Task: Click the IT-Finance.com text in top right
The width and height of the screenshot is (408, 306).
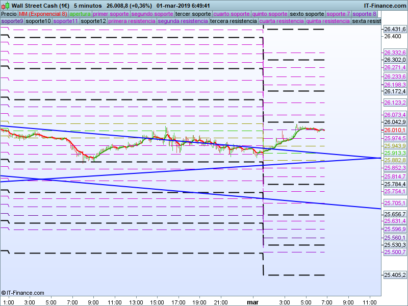Action: coord(381,5)
